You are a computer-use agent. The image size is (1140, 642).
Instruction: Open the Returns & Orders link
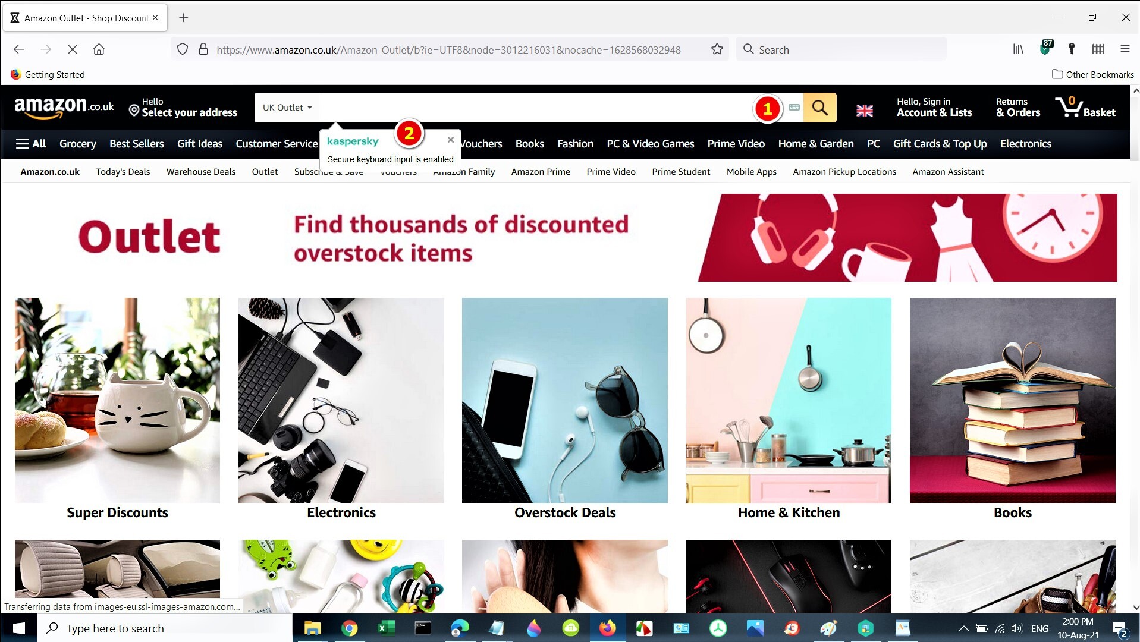(x=1018, y=107)
